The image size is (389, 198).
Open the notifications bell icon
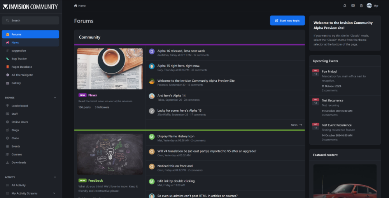[345, 5]
